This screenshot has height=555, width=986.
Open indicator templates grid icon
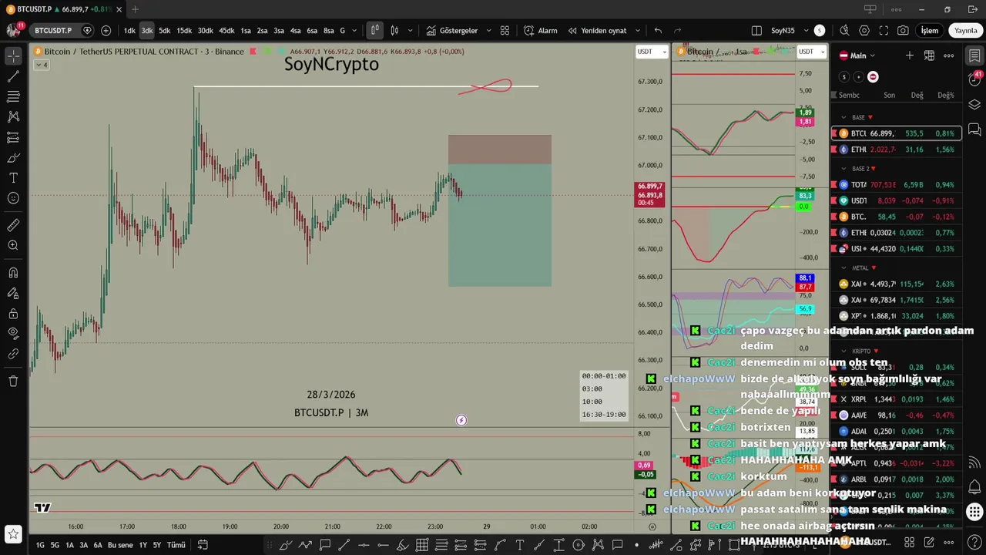click(505, 31)
